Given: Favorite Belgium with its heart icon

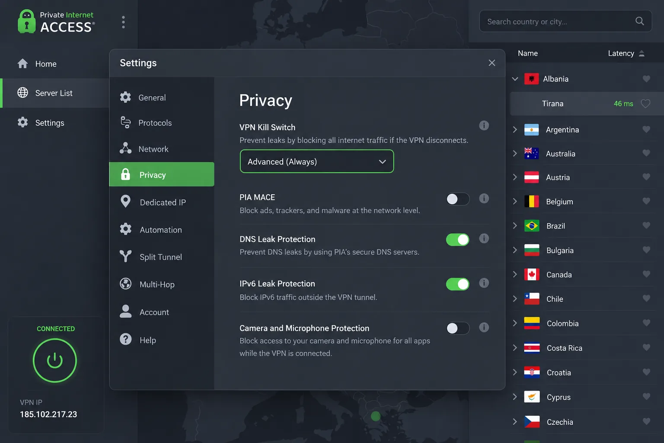Looking at the screenshot, I should (x=646, y=201).
